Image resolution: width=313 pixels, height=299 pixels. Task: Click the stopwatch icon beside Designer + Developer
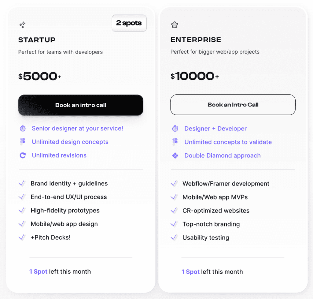175,128
